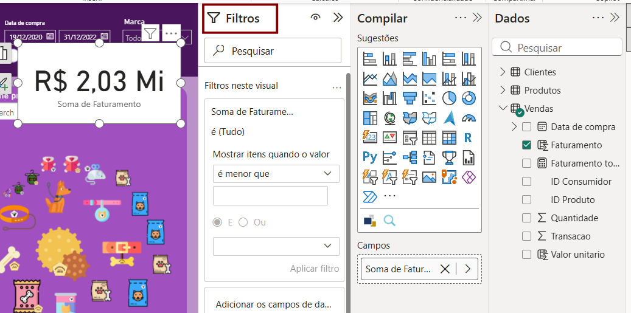The height and width of the screenshot is (313, 631).
Task: Open more visuals ellipsis in gallery
Action: click(x=389, y=196)
